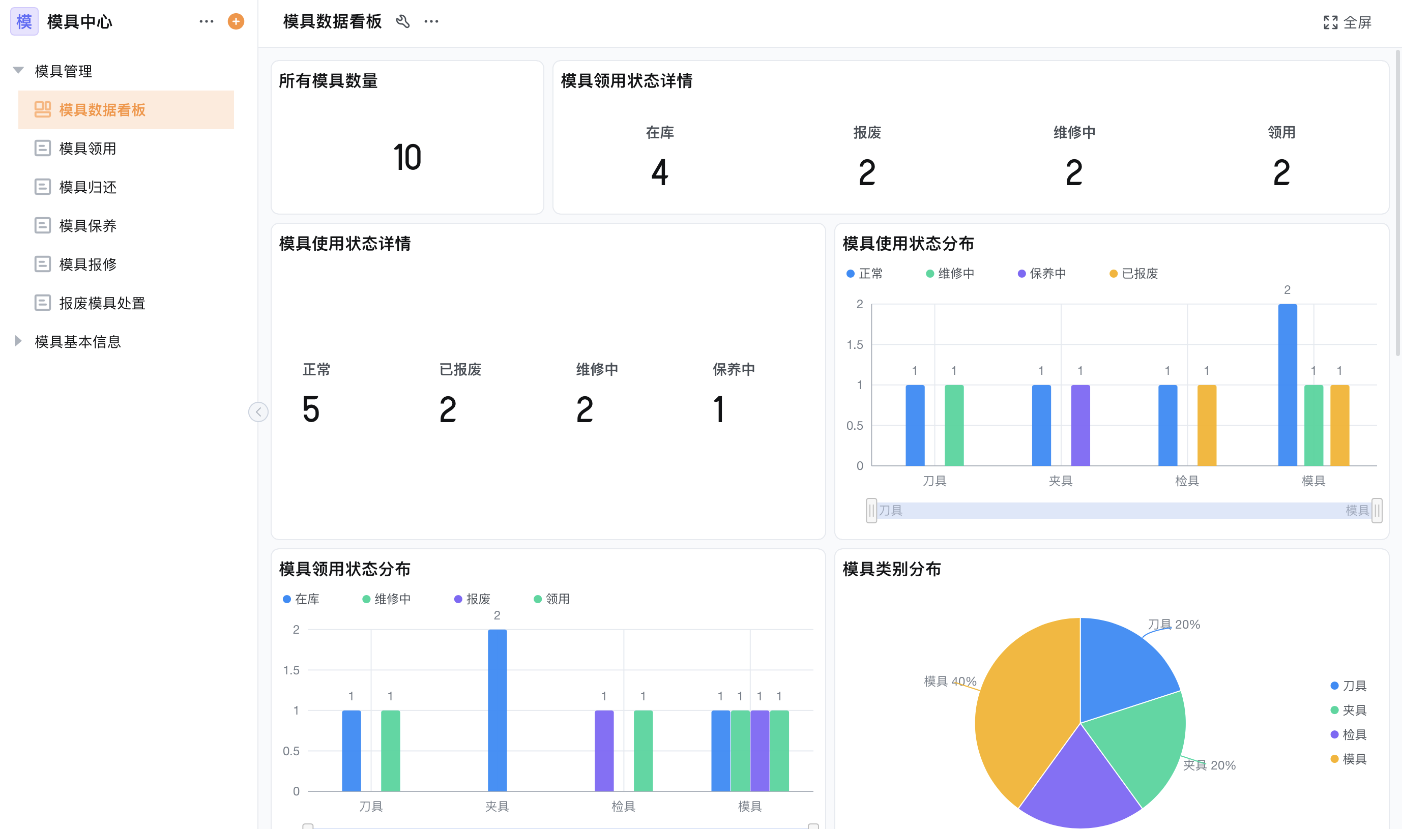Open the more options menu beside 模具中心
The width and height of the screenshot is (1402, 829).
pyautogui.click(x=206, y=22)
